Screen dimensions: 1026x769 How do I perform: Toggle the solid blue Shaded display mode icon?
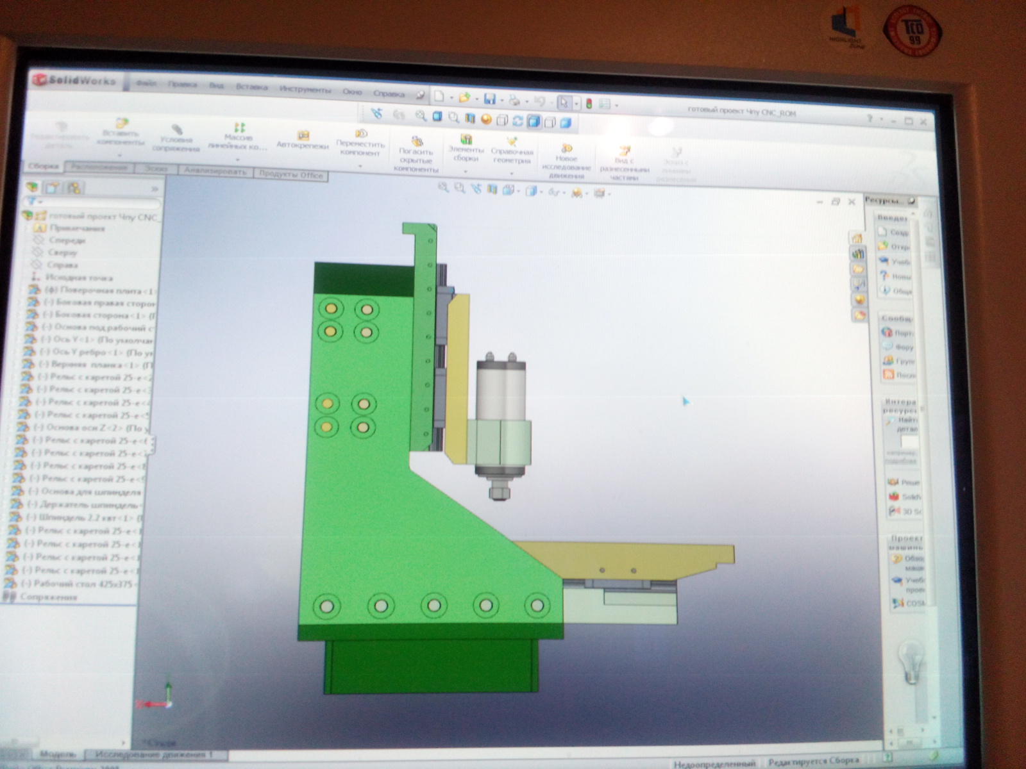tap(565, 123)
